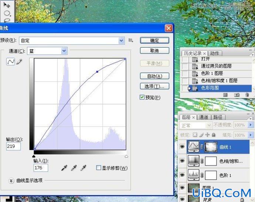Close the 曲线 curves dialog
The height and width of the screenshot is (202, 255).
(169, 28)
